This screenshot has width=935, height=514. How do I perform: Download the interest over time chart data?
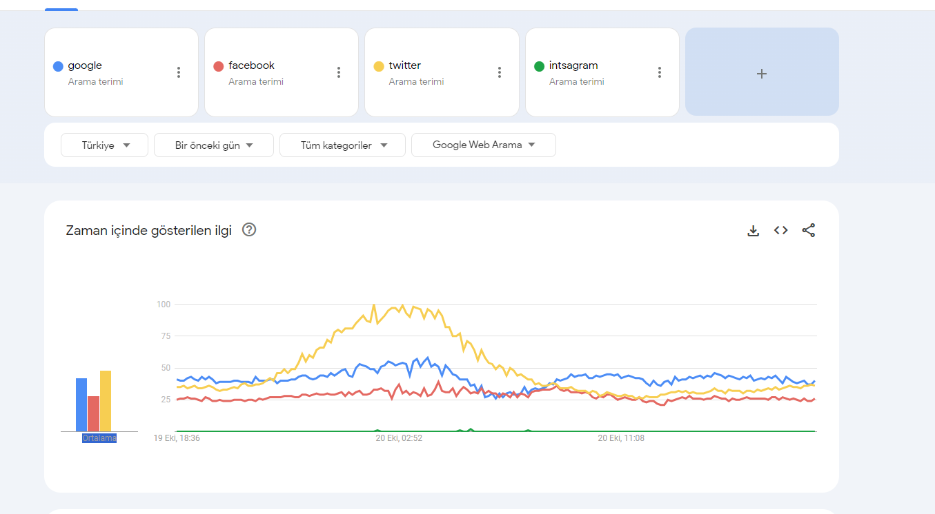754,231
